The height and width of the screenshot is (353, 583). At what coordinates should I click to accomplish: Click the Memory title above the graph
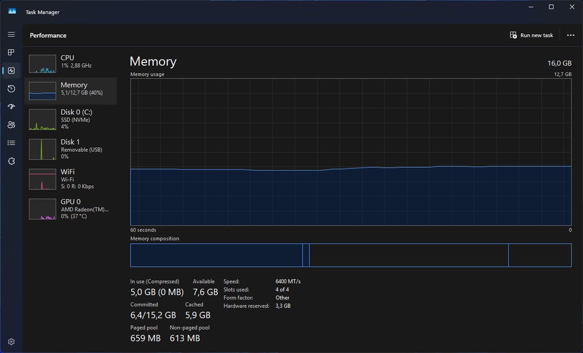153,61
